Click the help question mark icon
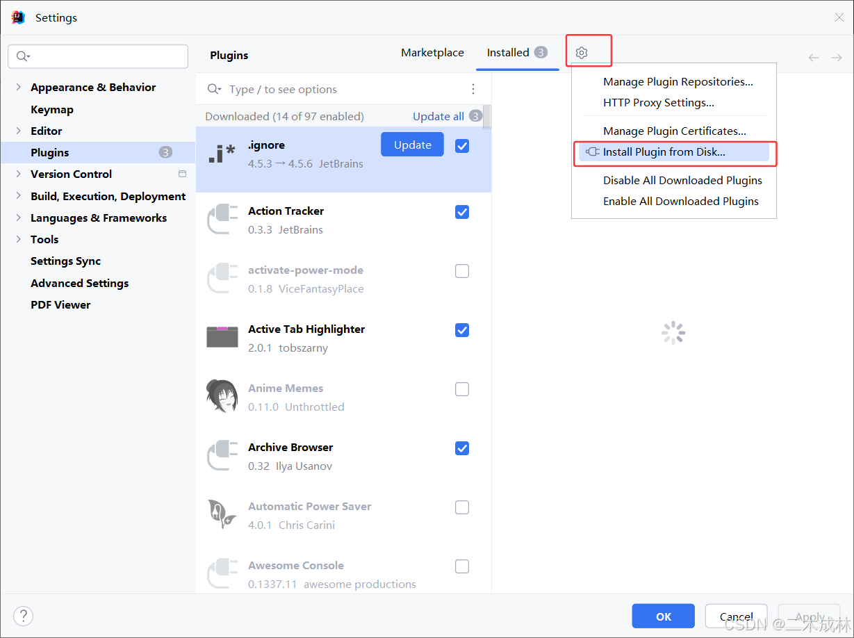854x638 pixels. pyautogui.click(x=23, y=616)
